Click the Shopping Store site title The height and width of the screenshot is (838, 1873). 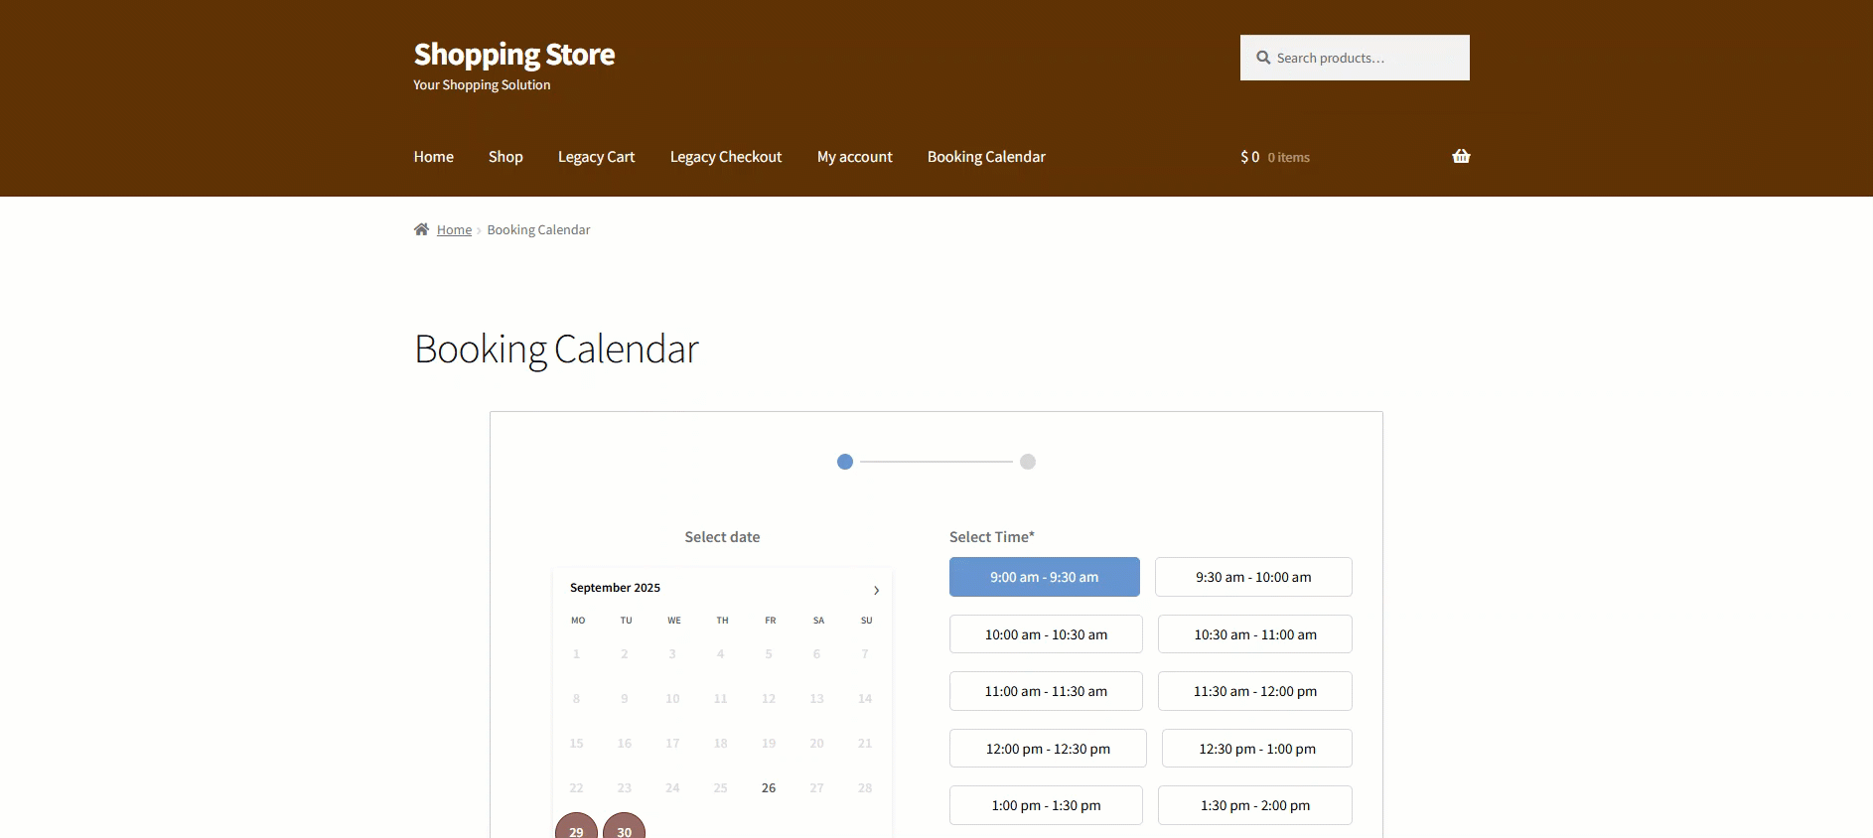coord(513,54)
